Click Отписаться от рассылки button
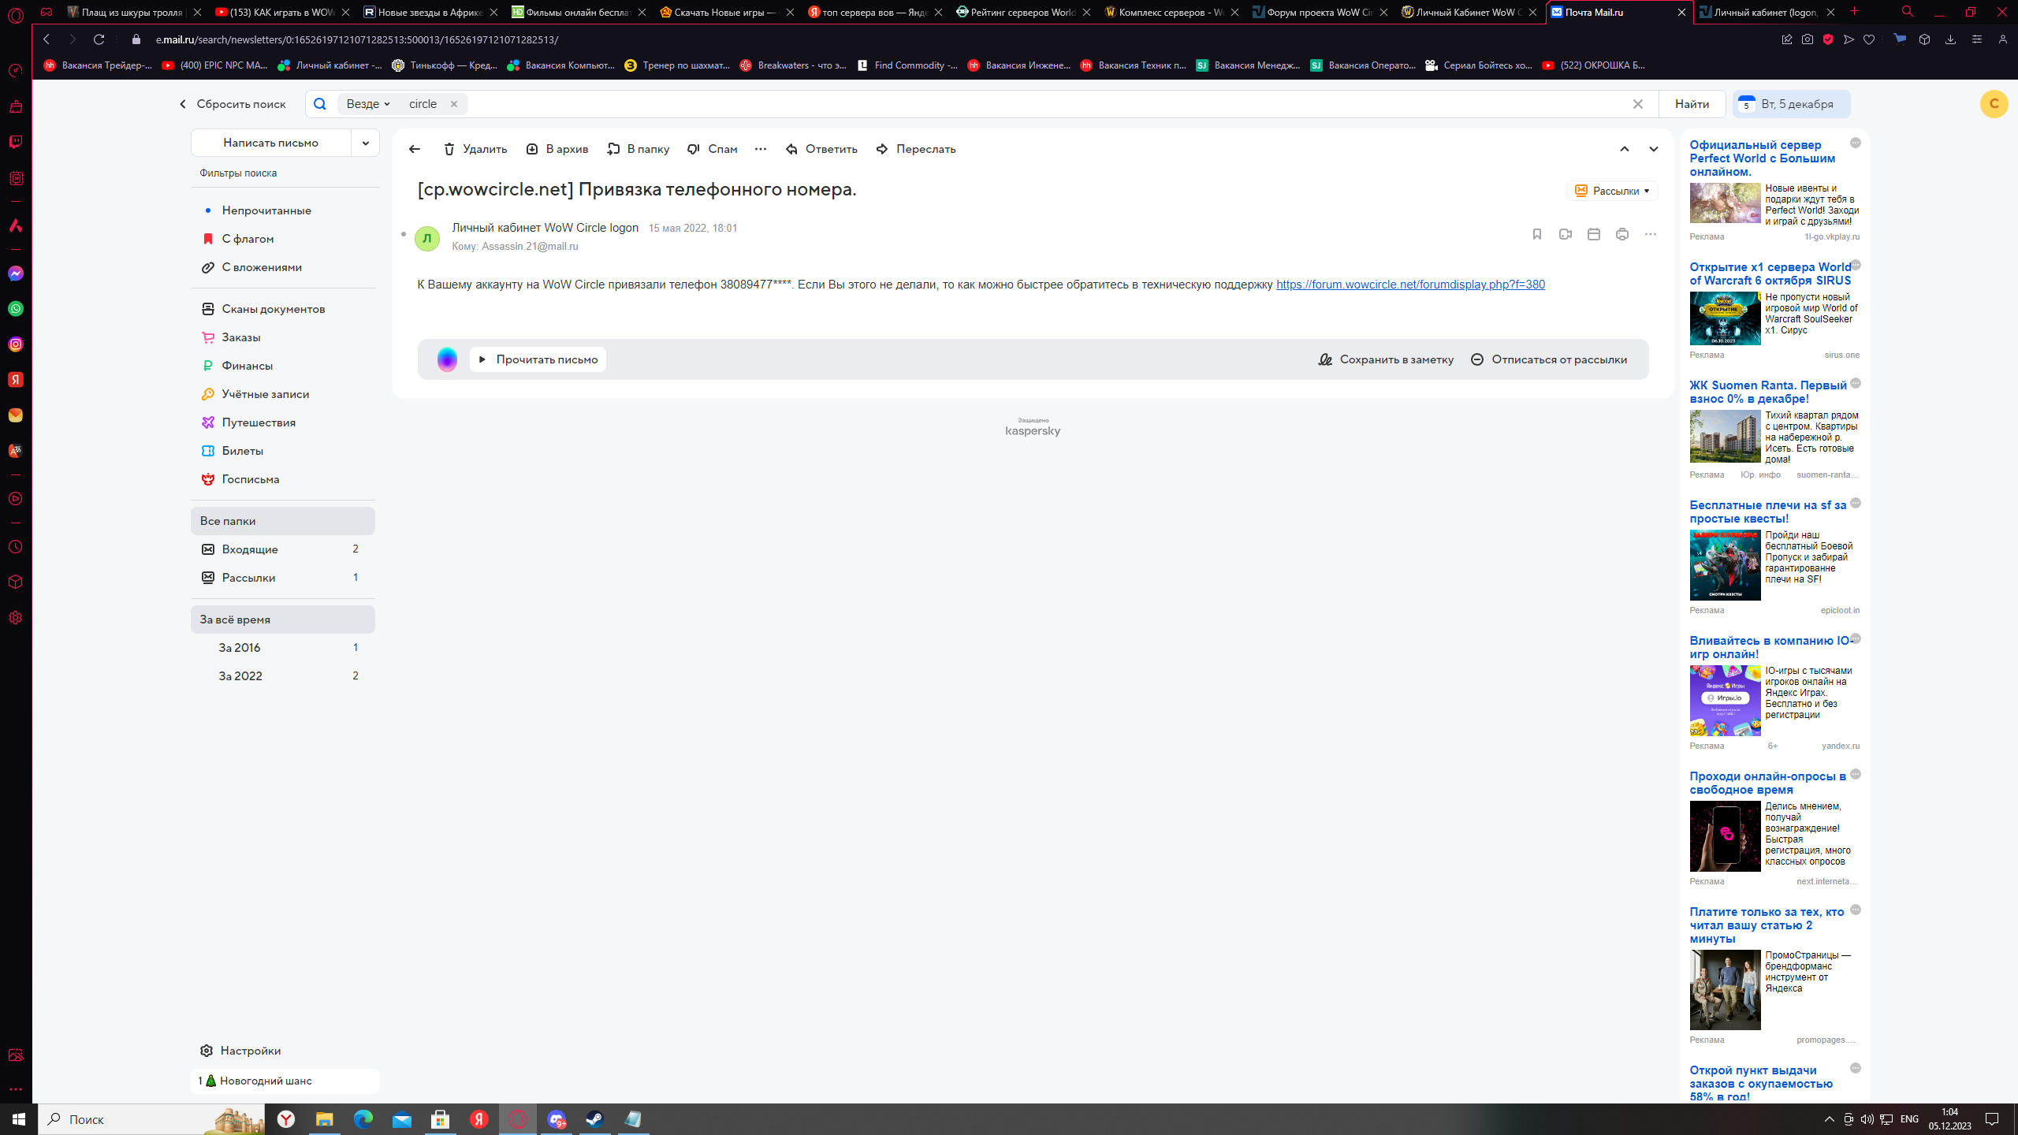The width and height of the screenshot is (2018, 1135). [1549, 359]
